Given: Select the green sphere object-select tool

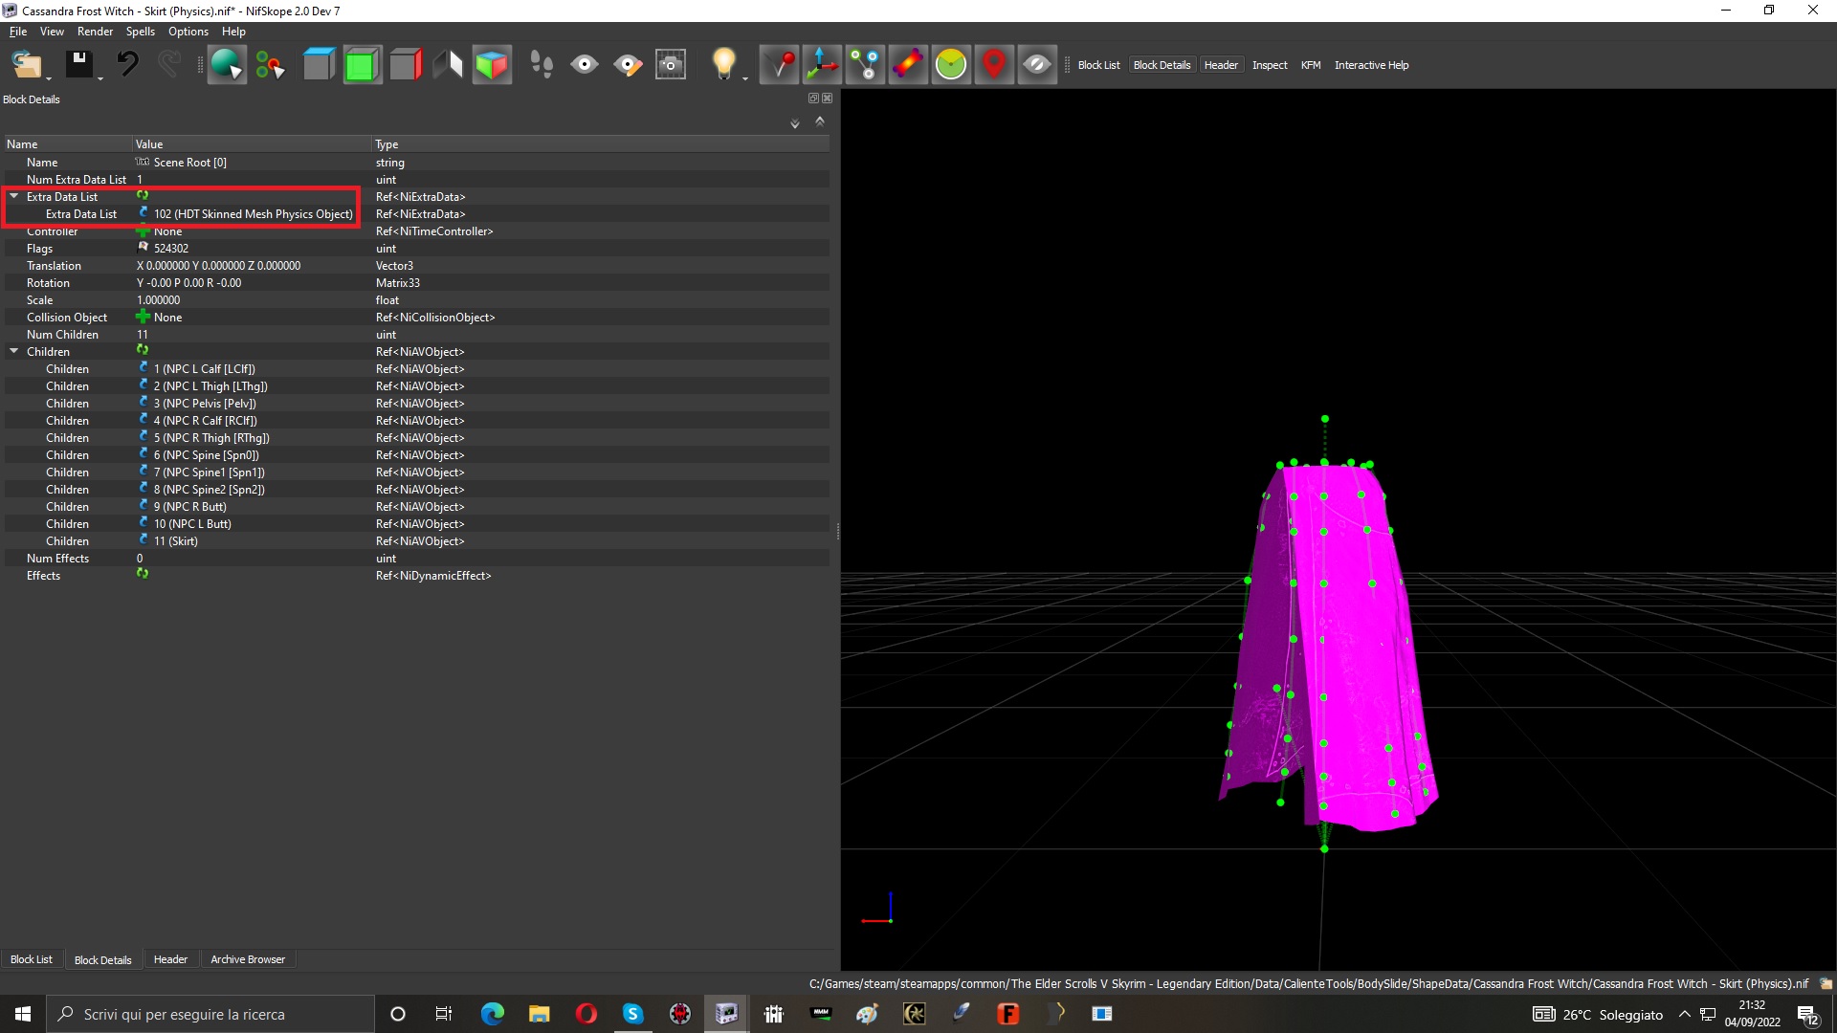Looking at the screenshot, I should tap(227, 64).
